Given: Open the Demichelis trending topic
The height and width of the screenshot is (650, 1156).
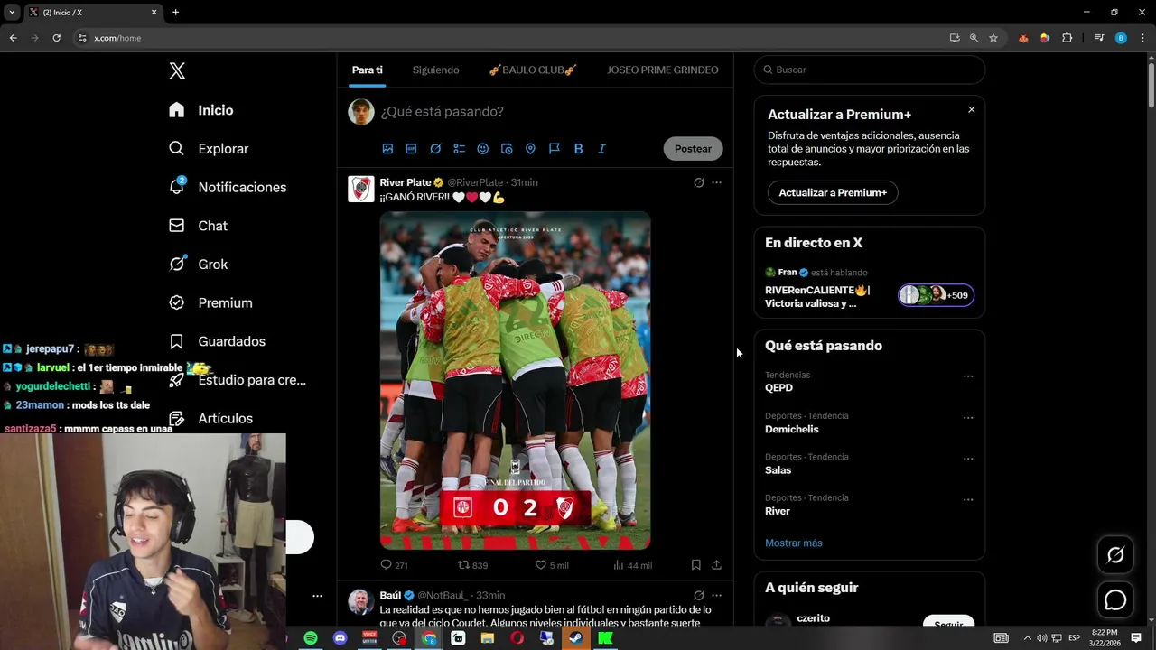Looking at the screenshot, I should [x=791, y=429].
